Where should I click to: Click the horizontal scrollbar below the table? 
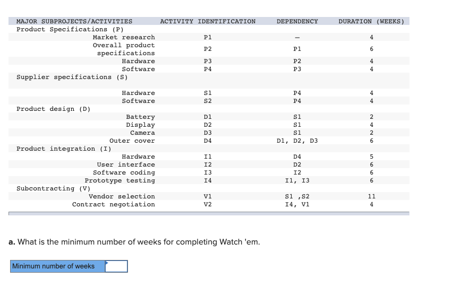click(209, 214)
